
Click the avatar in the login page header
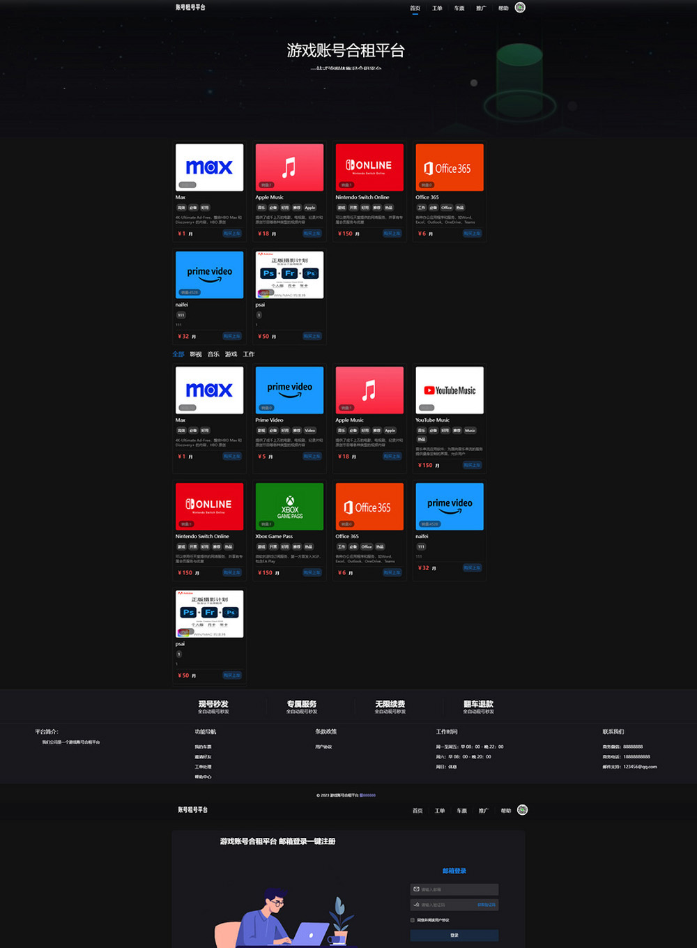click(522, 810)
